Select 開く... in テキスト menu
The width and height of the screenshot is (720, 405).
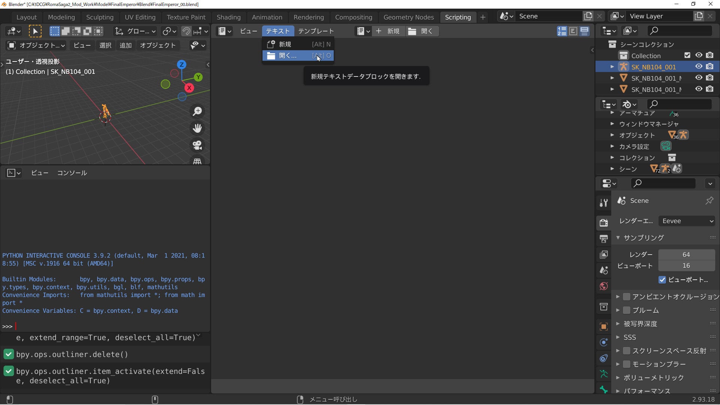tap(298, 55)
